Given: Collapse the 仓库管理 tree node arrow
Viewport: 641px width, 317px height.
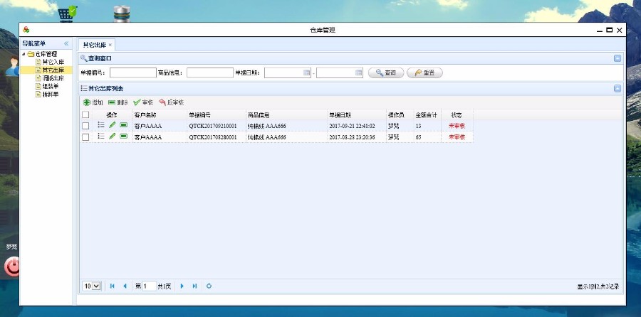Looking at the screenshot, I should click(24, 54).
